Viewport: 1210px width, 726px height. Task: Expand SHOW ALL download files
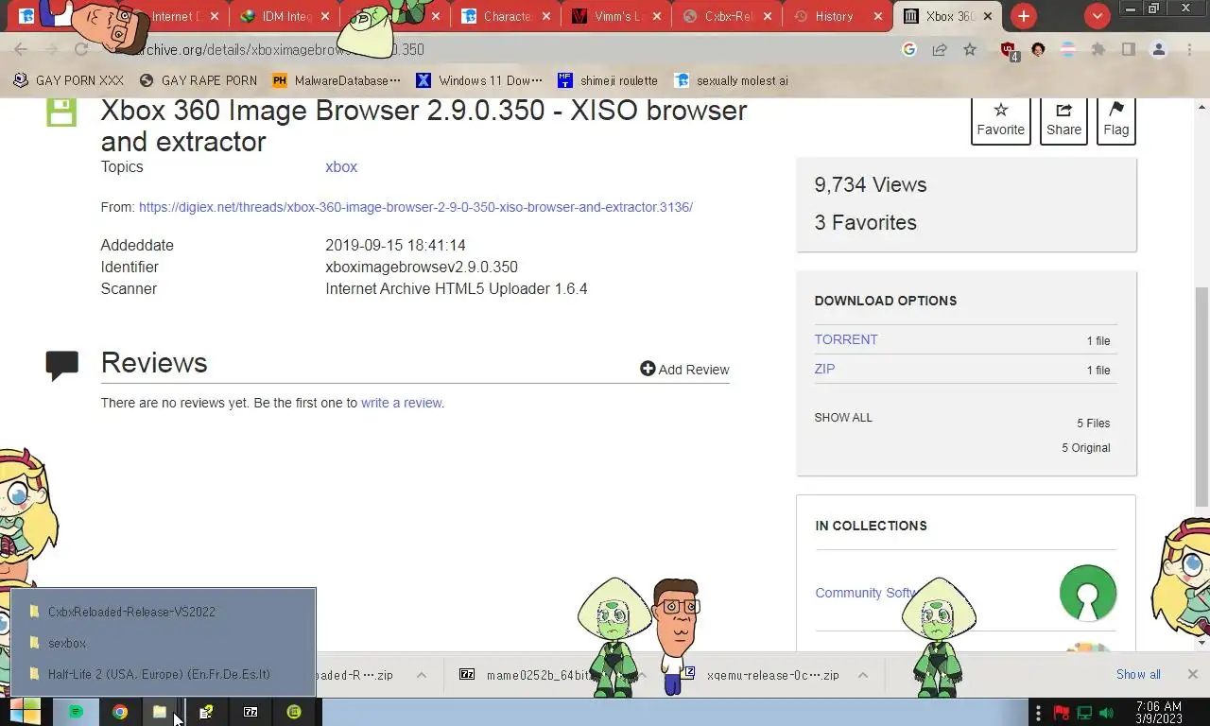click(x=843, y=417)
